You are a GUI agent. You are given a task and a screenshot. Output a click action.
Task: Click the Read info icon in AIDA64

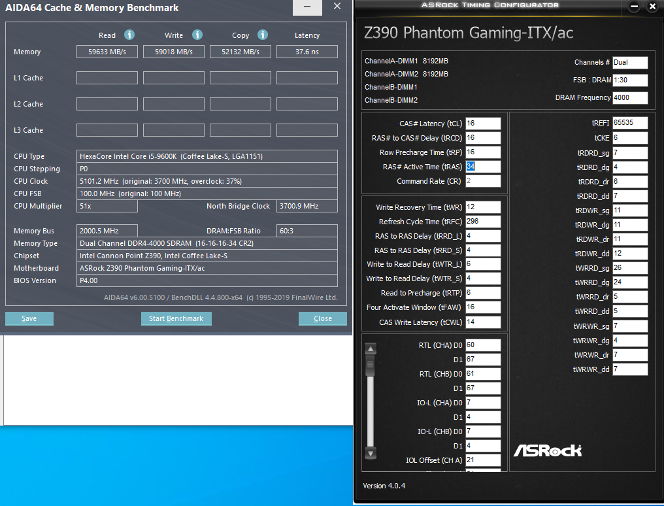(129, 35)
